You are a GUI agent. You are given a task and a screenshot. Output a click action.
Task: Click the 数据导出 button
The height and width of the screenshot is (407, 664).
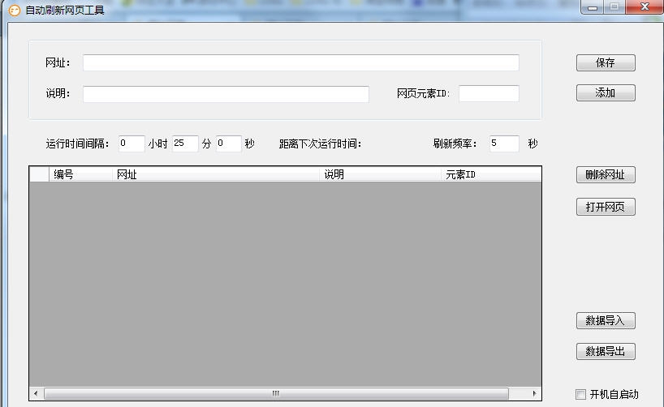coord(606,351)
